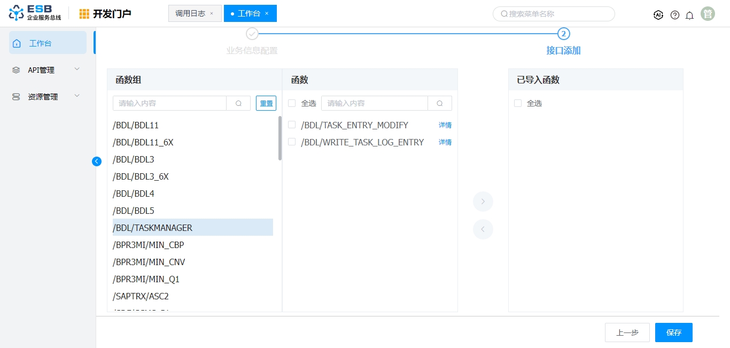
Task: Click the blue 保存 button
Action: [673, 332]
